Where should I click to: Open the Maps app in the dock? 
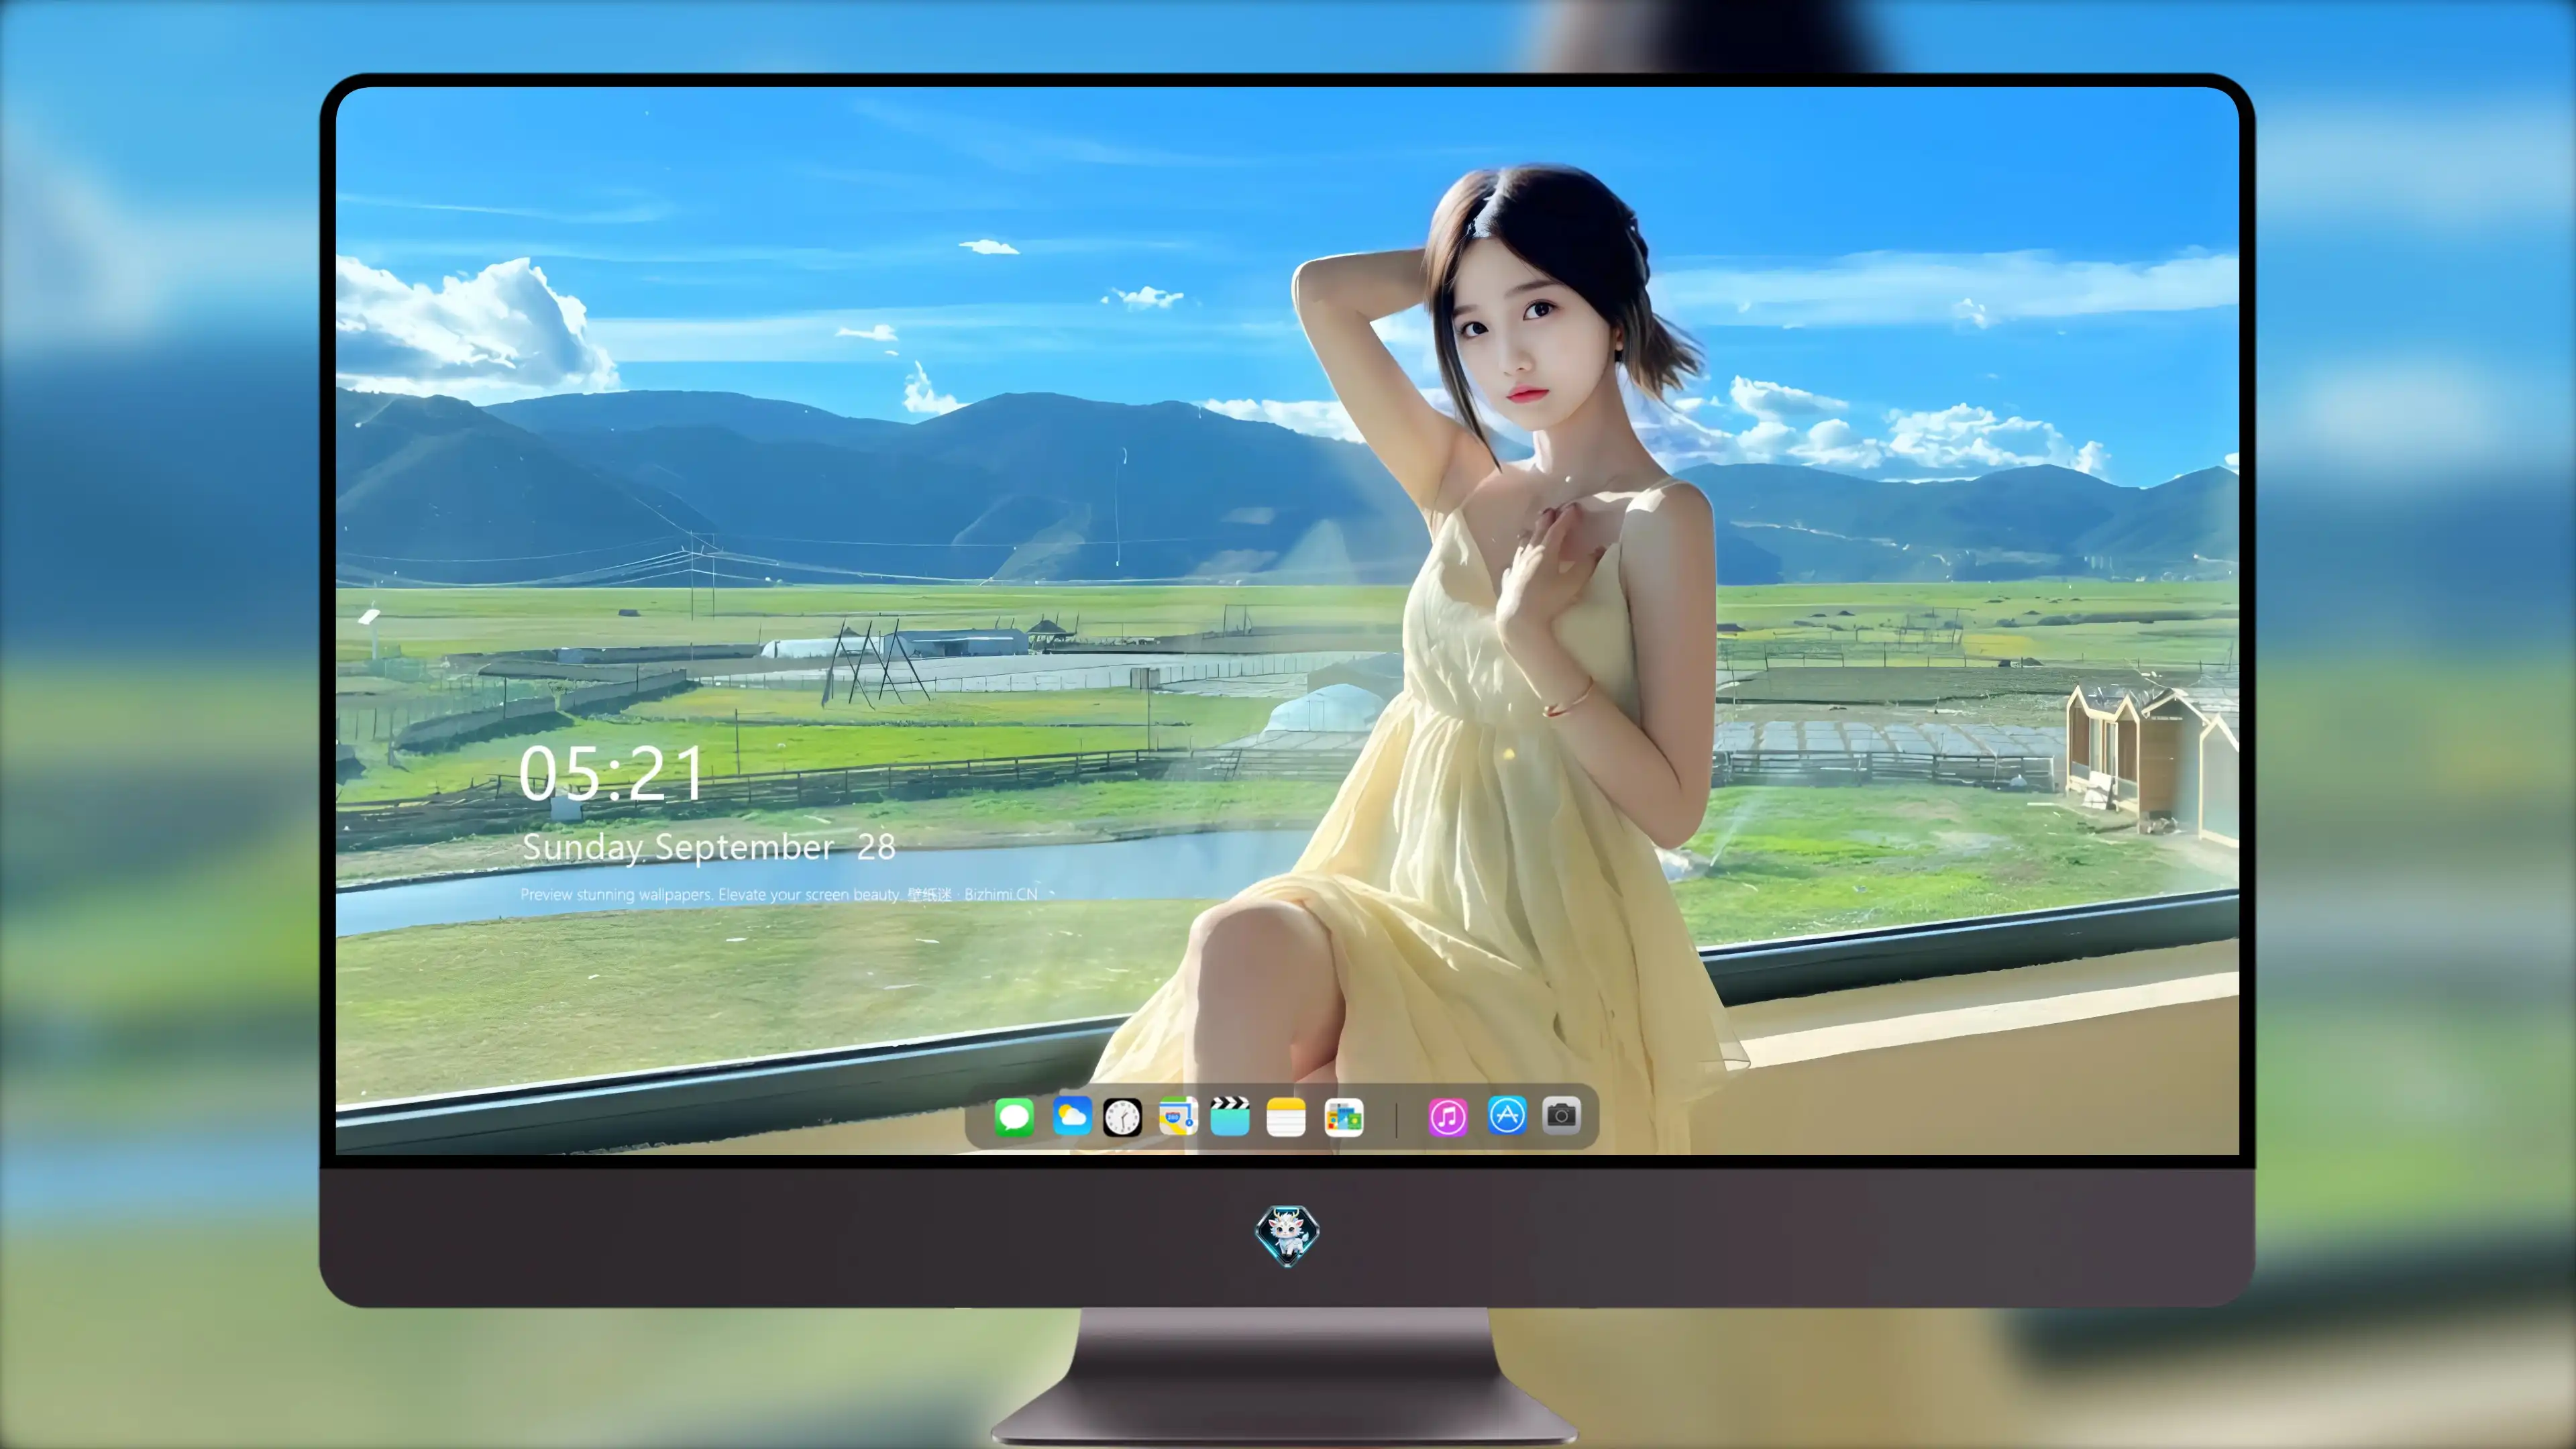[1178, 1116]
